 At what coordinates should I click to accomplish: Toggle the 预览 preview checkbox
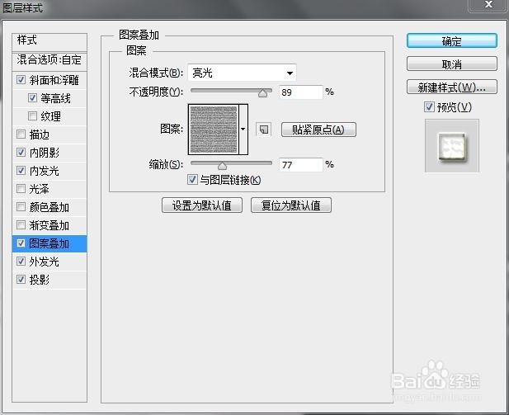[429, 106]
